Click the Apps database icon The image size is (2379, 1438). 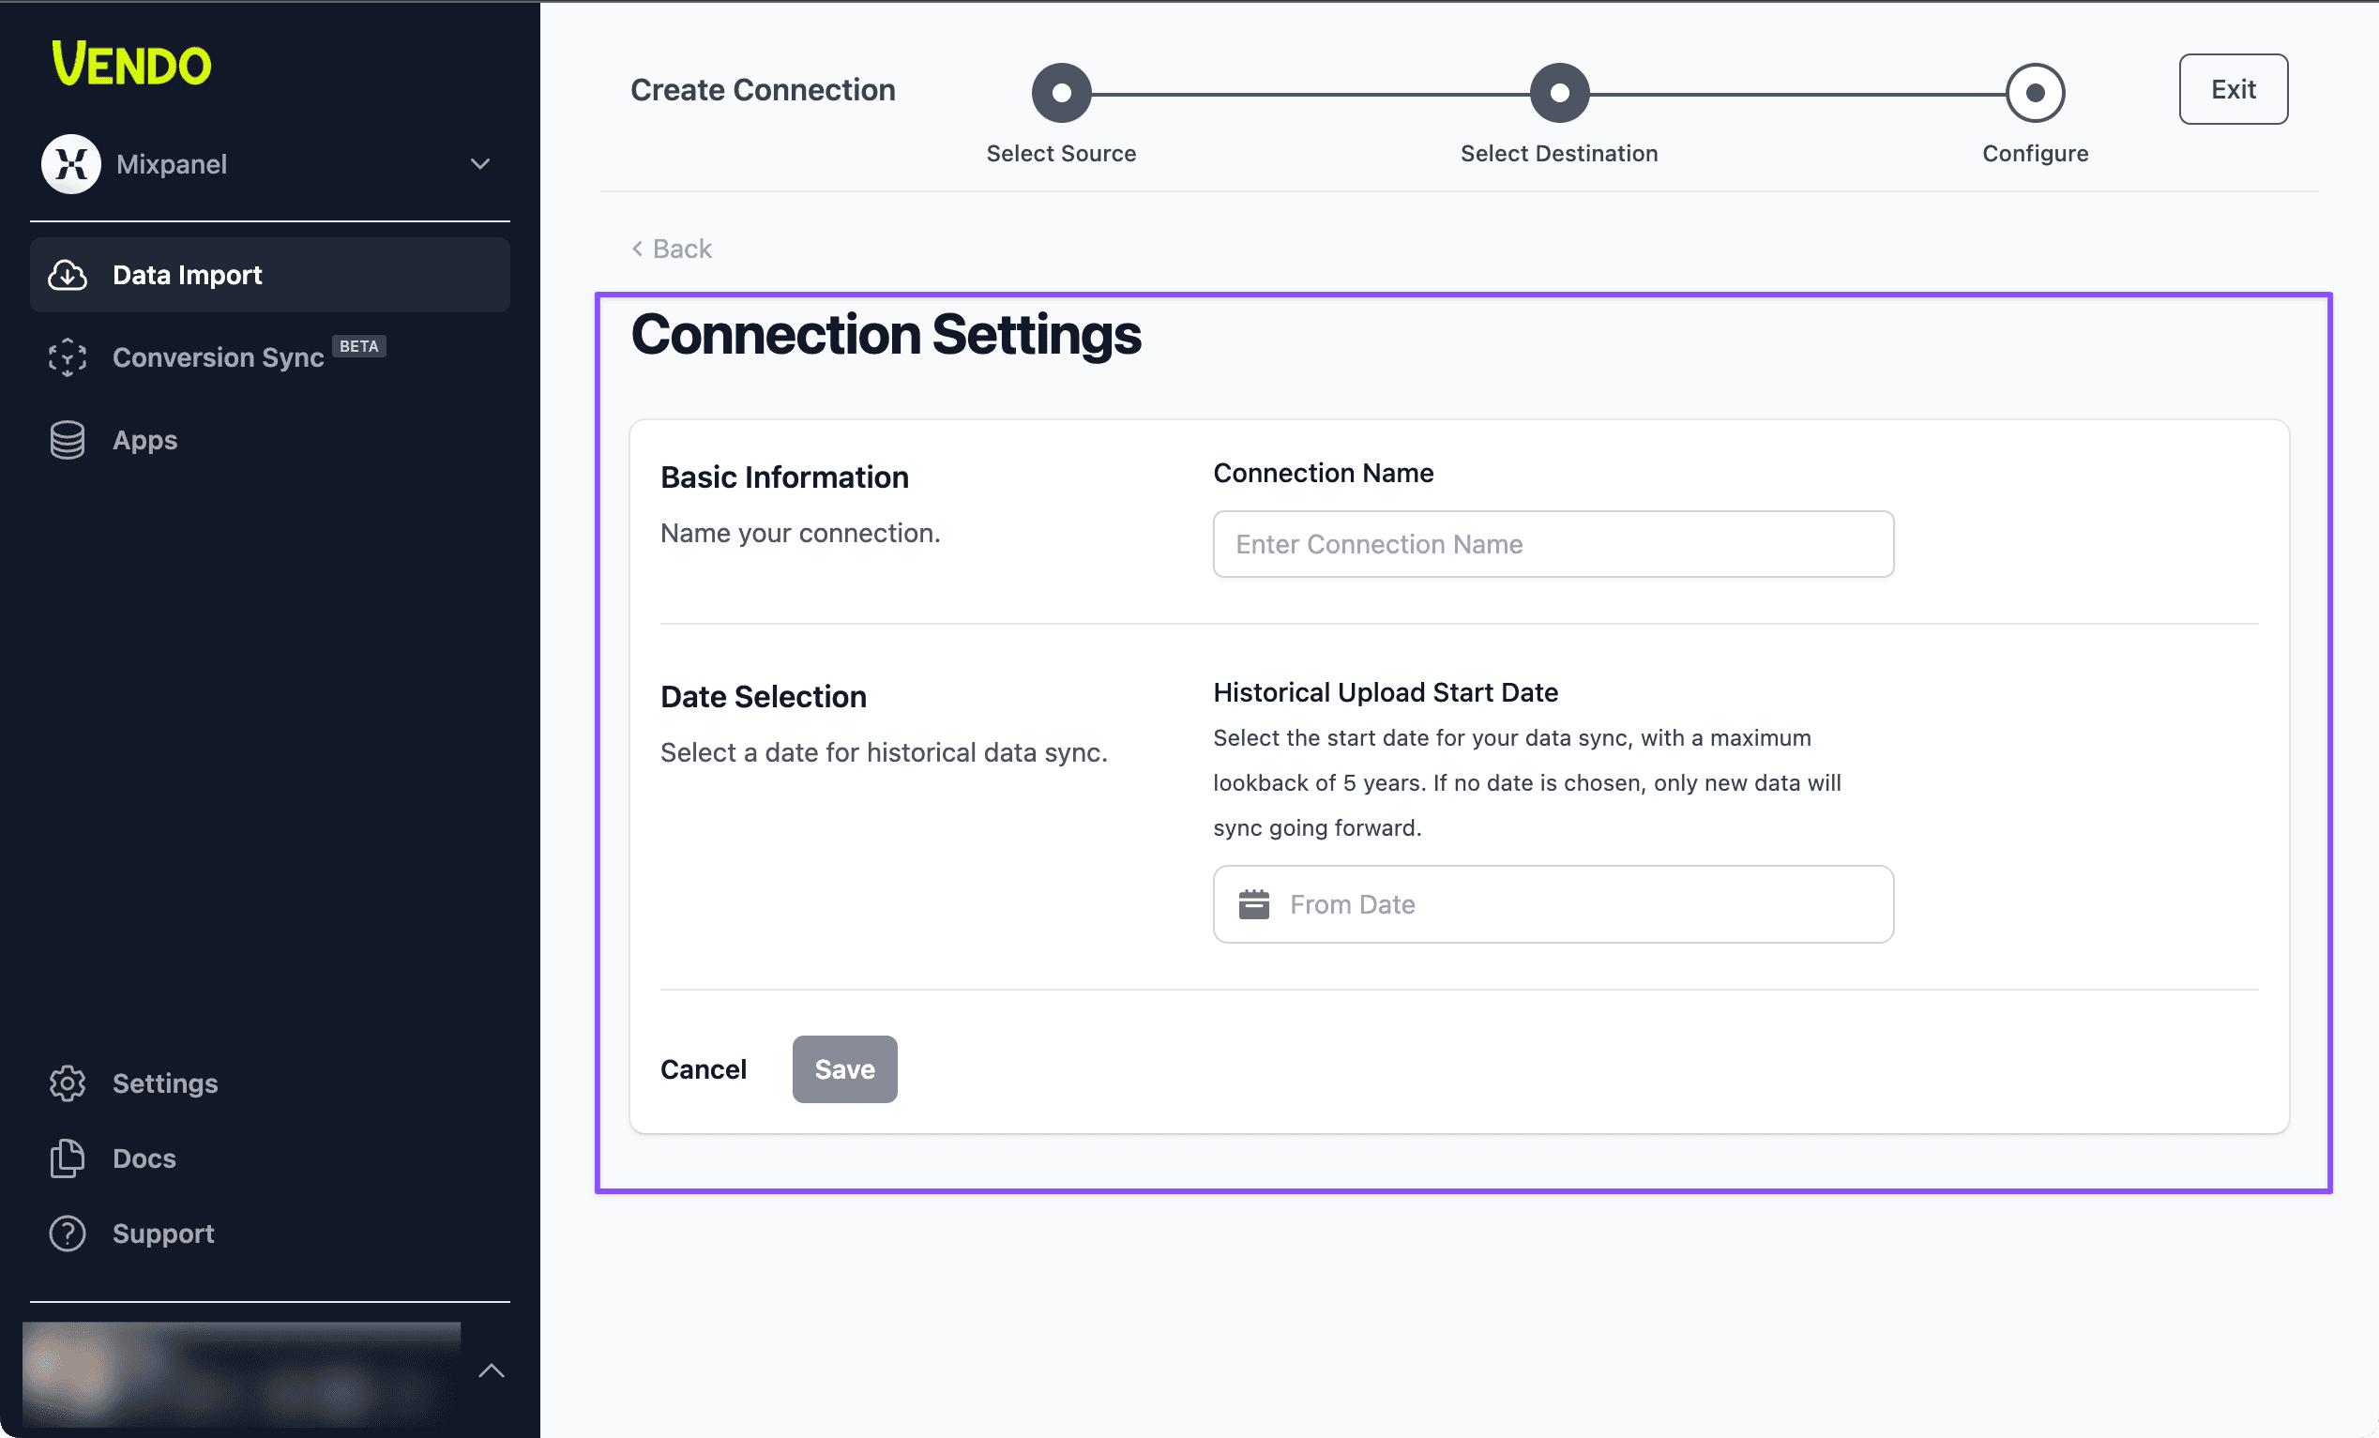(68, 440)
